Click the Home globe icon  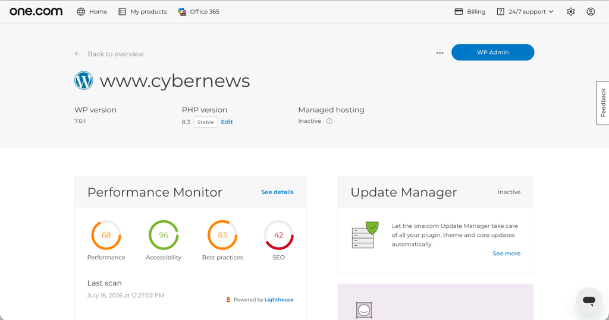(x=81, y=12)
